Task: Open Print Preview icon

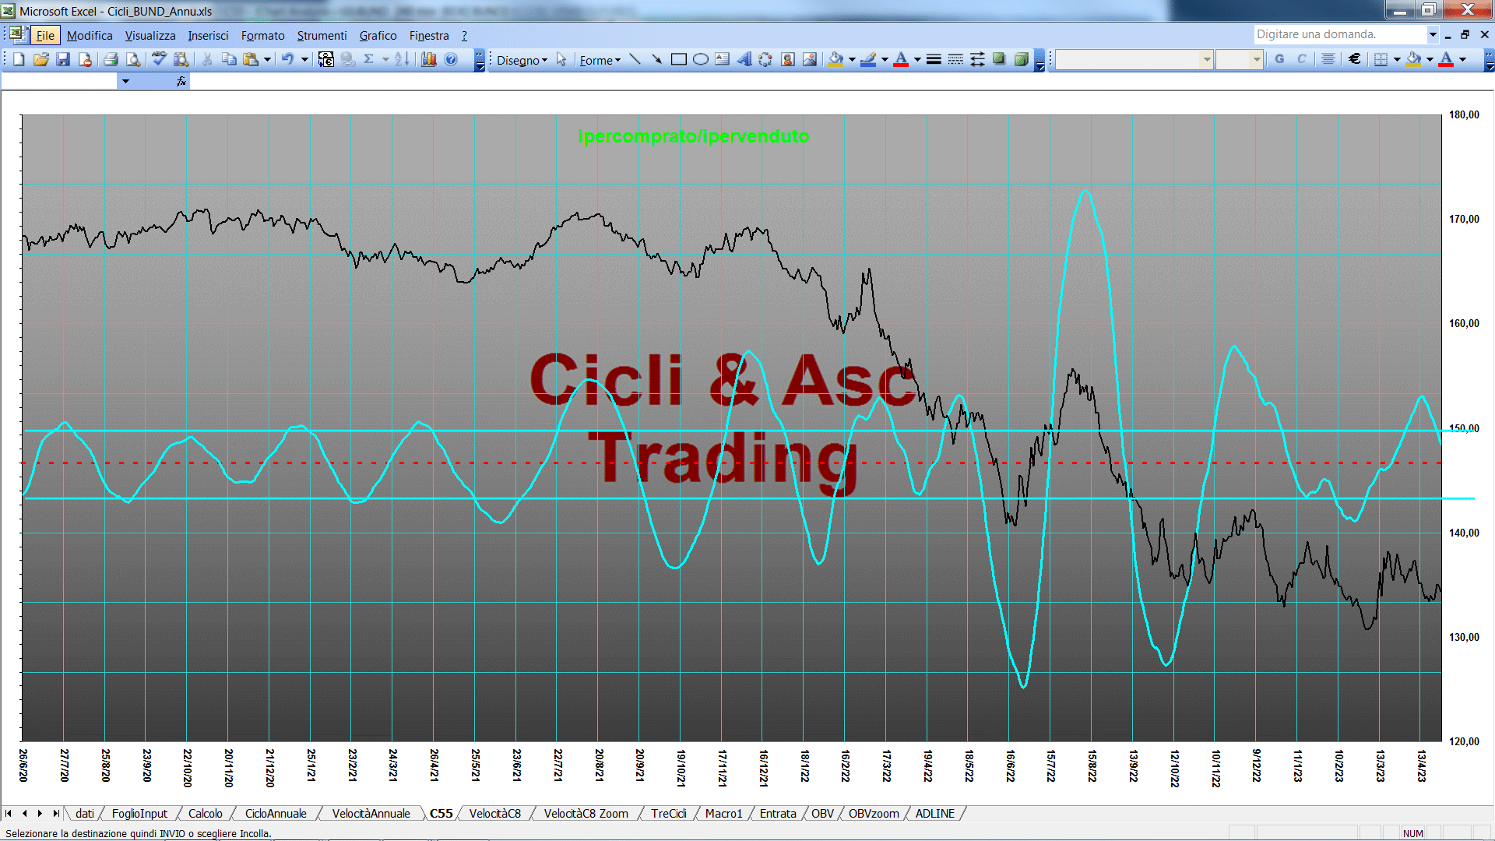Action: (x=133, y=59)
